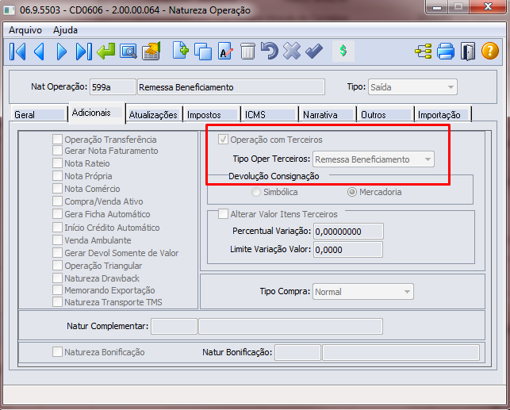
Task: Click the window title bar app icon
Action: pyautogui.click(x=9, y=10)
